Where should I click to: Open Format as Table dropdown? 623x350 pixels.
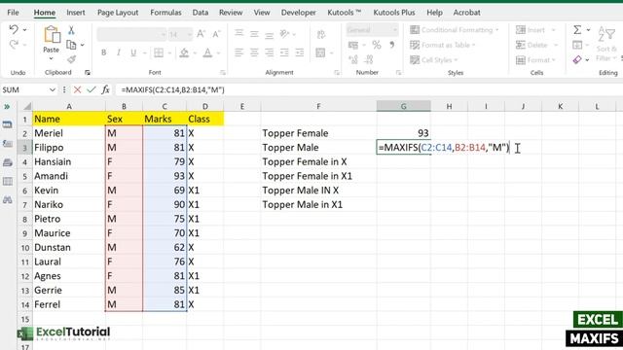(x=443, y=45)
